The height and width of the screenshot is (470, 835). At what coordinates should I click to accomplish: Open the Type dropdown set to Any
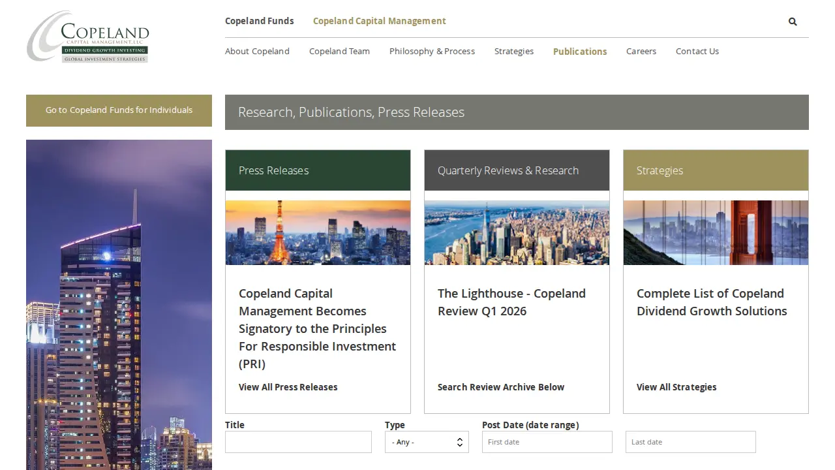427,442
